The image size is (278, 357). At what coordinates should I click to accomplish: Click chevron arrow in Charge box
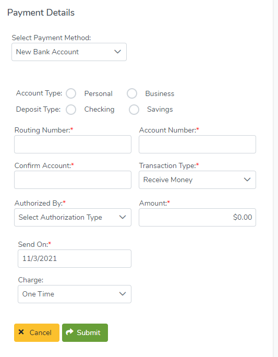click(123, 294)
